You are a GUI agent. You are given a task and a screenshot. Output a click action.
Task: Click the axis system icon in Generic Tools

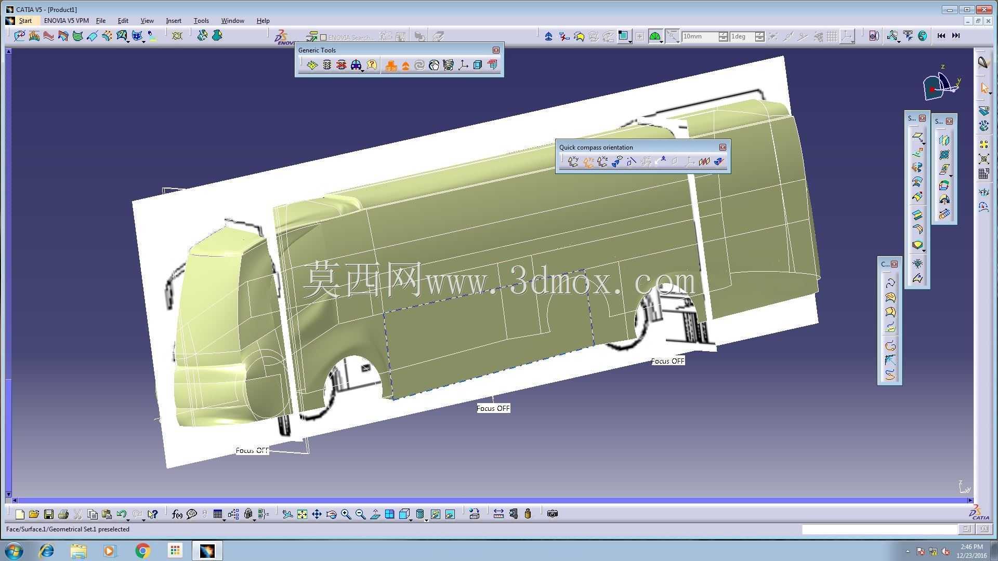[x=463, y=65]
